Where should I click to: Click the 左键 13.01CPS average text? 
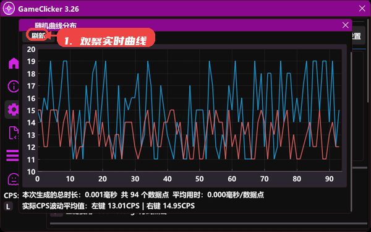point(116,206)
